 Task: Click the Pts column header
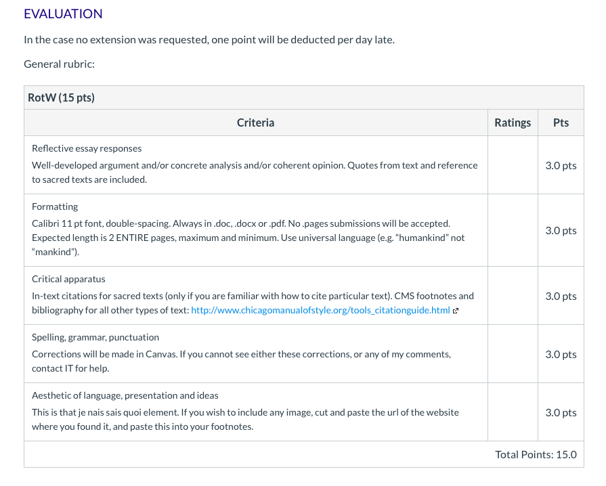coord(561,123)
